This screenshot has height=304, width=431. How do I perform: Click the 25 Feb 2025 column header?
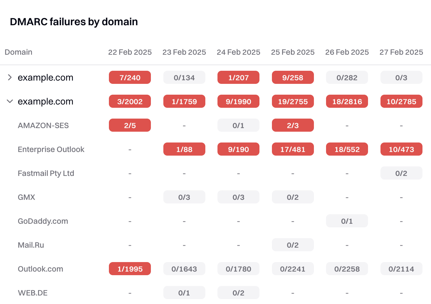[293, 52]
